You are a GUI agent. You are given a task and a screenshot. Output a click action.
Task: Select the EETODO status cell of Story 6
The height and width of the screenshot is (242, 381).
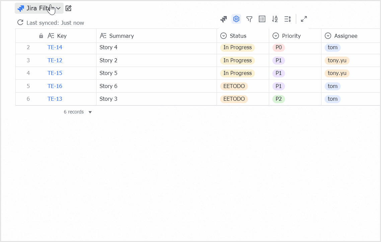pyautogui.click(x=234, y=86)
